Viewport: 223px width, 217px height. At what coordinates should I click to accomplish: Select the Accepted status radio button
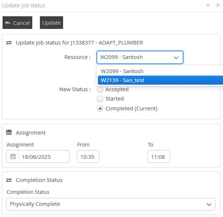coord(100,89)
